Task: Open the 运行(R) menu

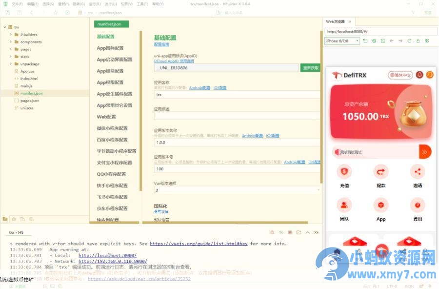Action: click(95, 4)
